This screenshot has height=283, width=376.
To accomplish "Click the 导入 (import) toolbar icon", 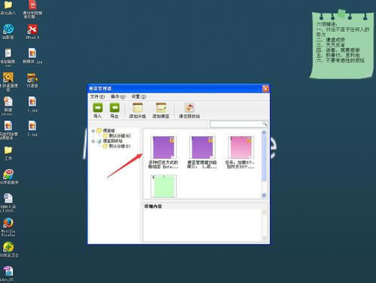I will [x=98, y=108].
